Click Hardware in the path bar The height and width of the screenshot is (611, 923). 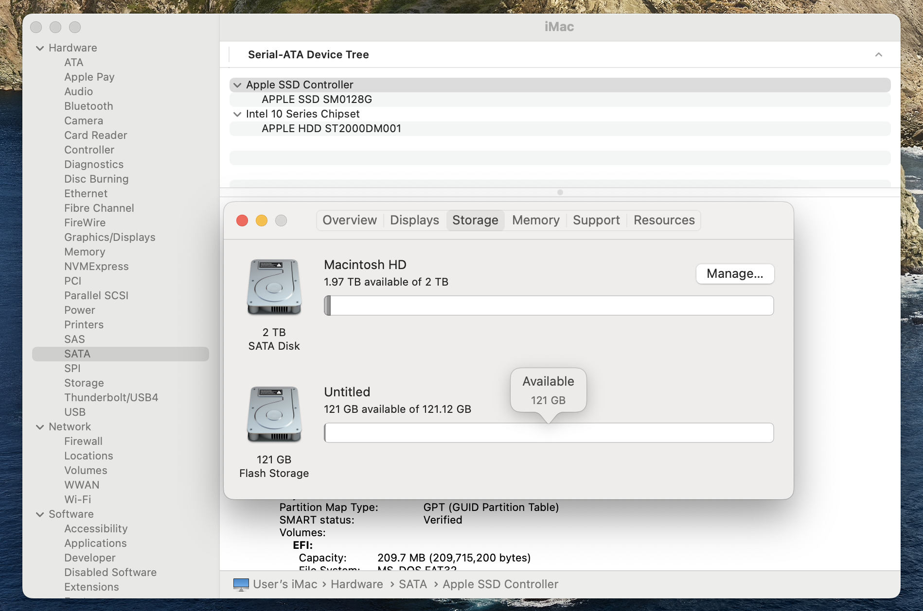[357, 584]
